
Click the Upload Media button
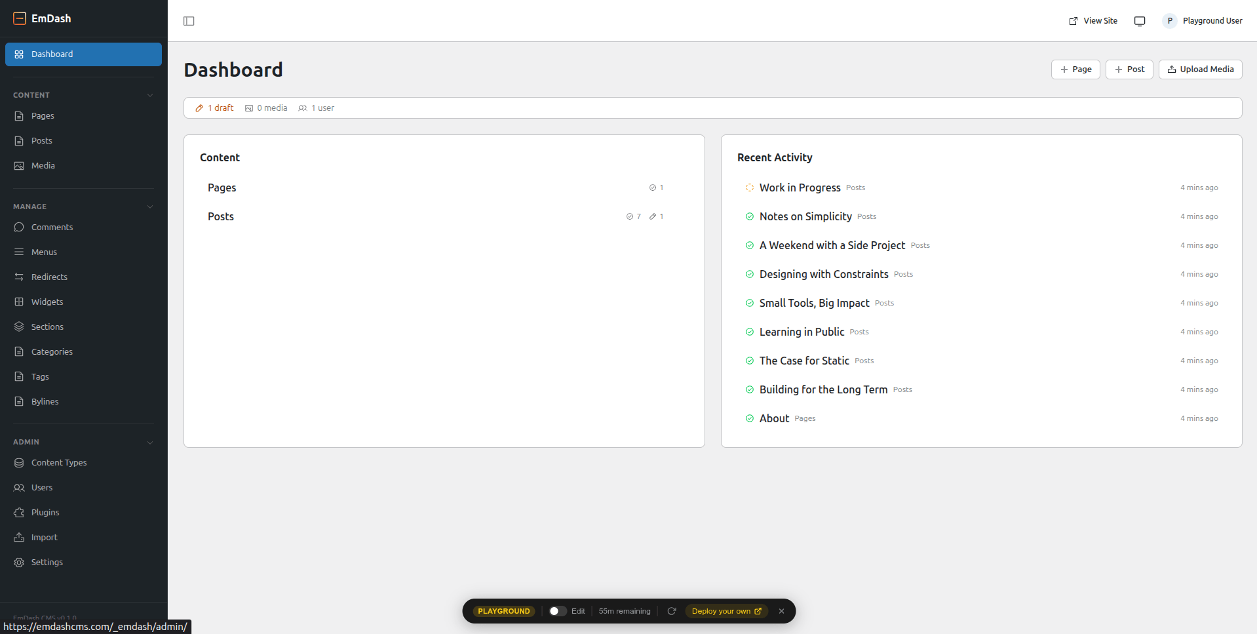[x=1200, y=69]
